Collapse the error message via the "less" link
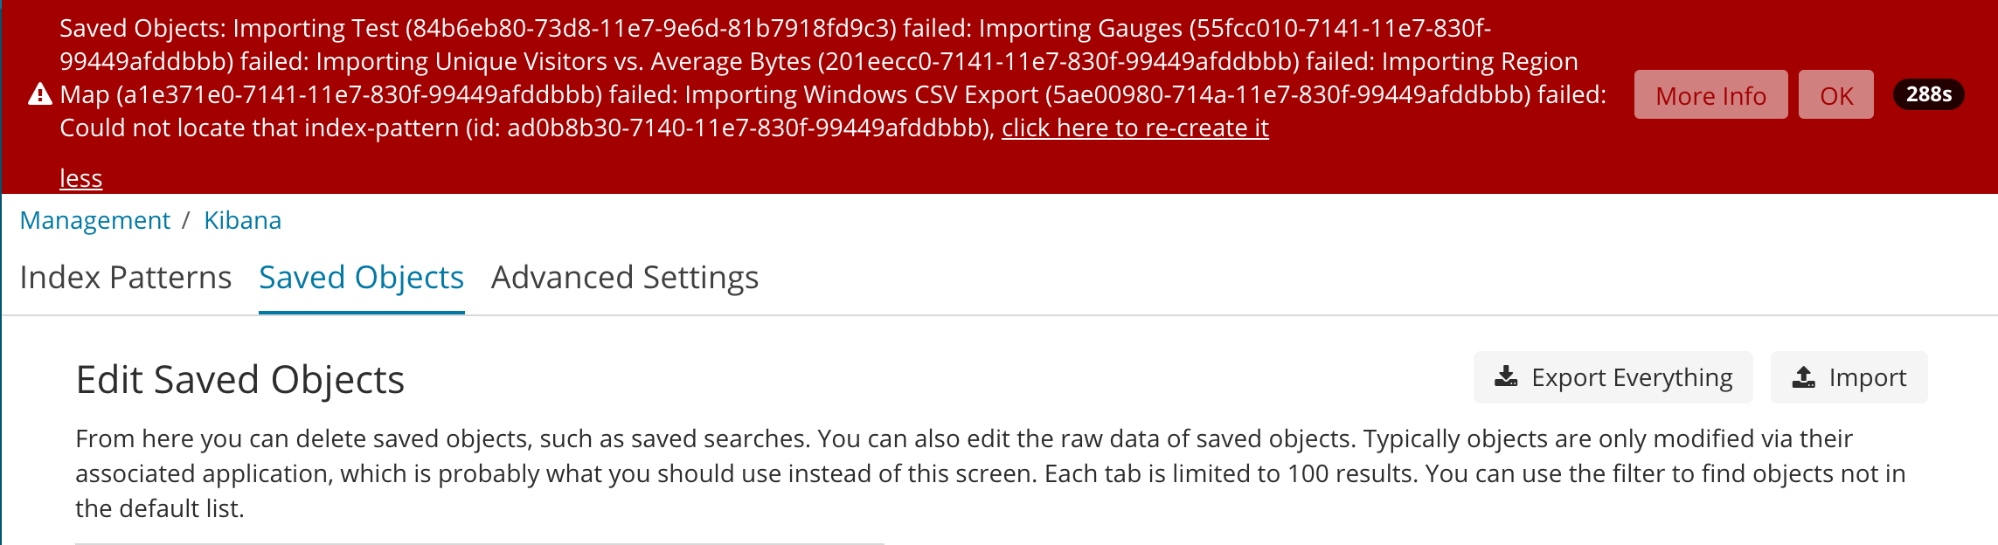 click(x=80, y=177)
